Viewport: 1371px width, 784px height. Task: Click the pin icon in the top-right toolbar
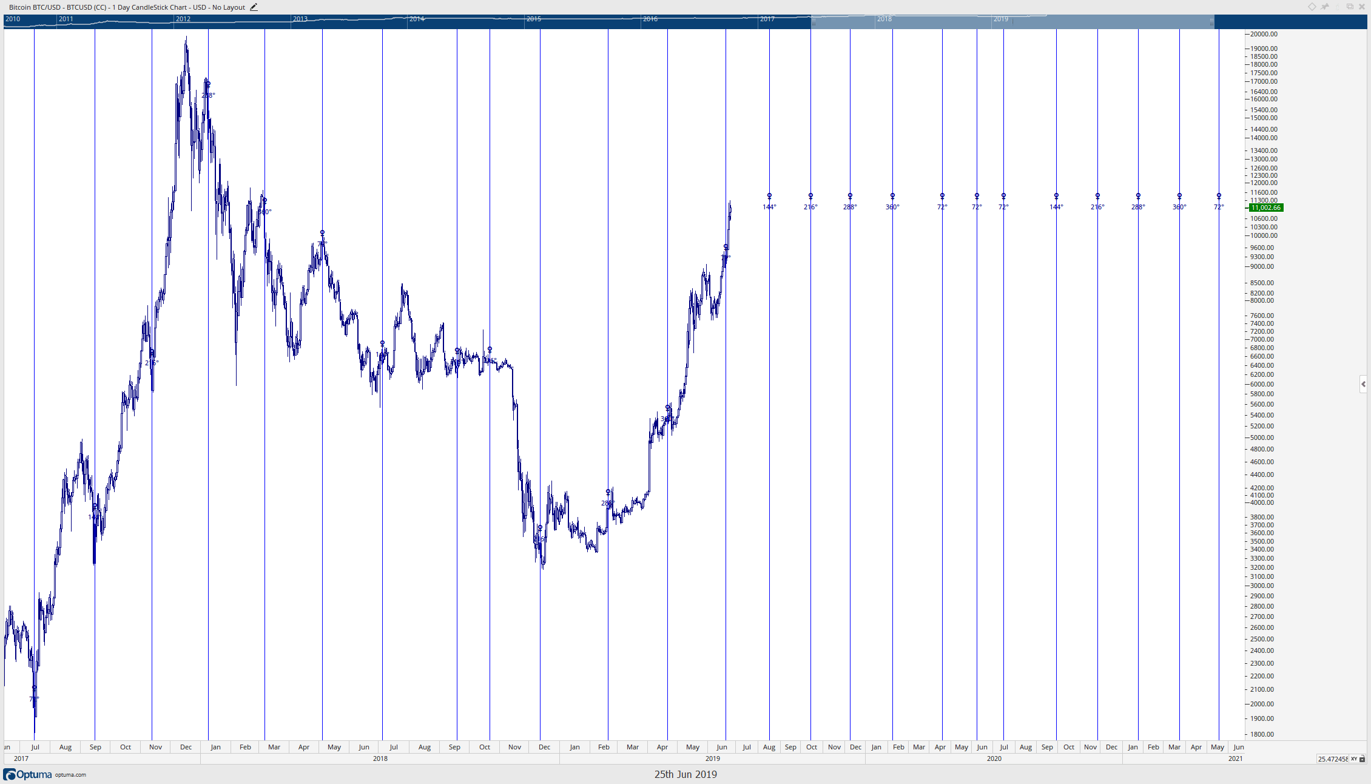pyautogui.click(x=1326, y=6)
